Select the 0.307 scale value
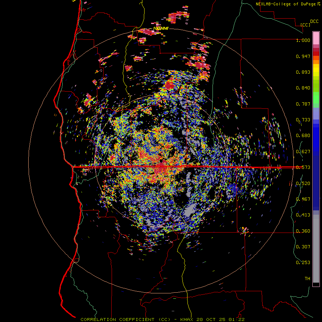Screen dimensions: 322x322 coord(303,247)
